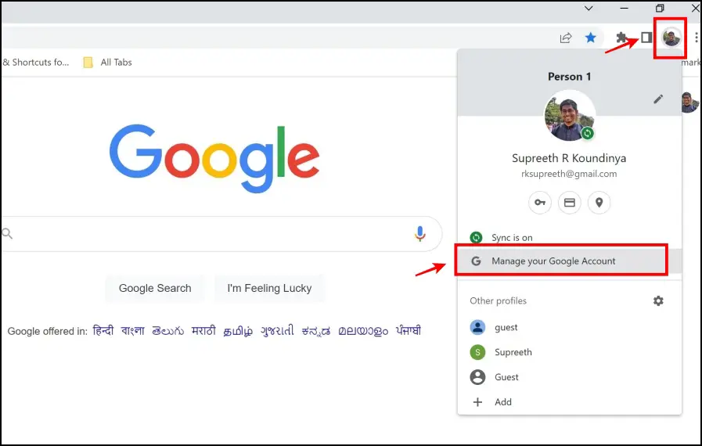Open the tab search chevron in title bar
The width and height of the screenshot is (702, 446).
[x=589, y=8]
